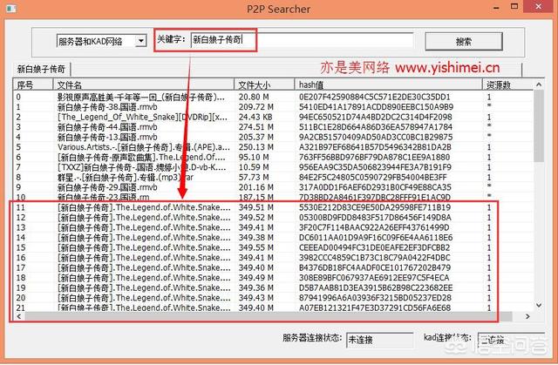The image size is (558, 365).
Task: Sort by the 文件大小 column header
Action: [x=264, y=85]
